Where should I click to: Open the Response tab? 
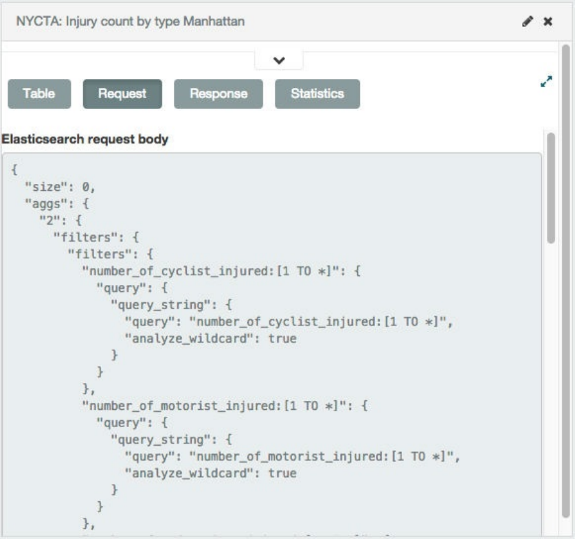tap(218, 94)
